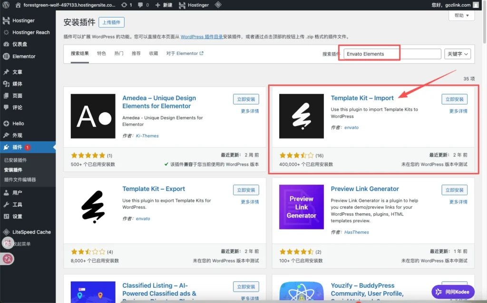Click the Template Kit – Import thumbnail
Viewport: 487px width, 303px height.
[x=301, y=116]
